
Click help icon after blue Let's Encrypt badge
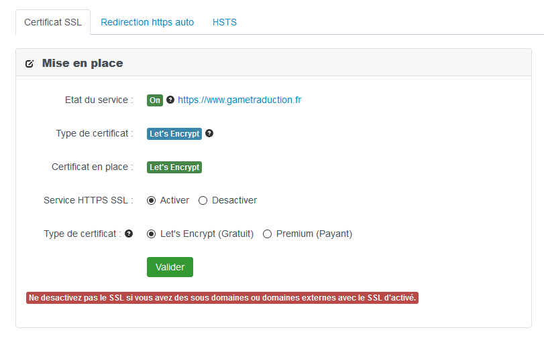pyautogui.click(x=209, y=133)
